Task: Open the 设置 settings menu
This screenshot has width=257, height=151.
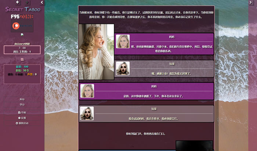Action: tap(22, 118)
